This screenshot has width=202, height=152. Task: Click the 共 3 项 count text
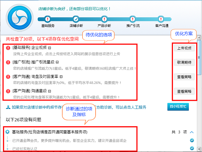[179, 132]
